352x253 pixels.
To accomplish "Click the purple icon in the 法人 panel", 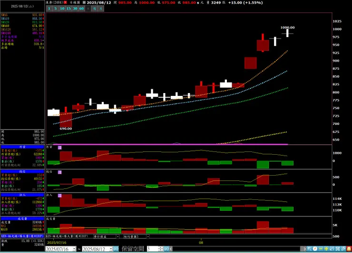I will 60,196.
